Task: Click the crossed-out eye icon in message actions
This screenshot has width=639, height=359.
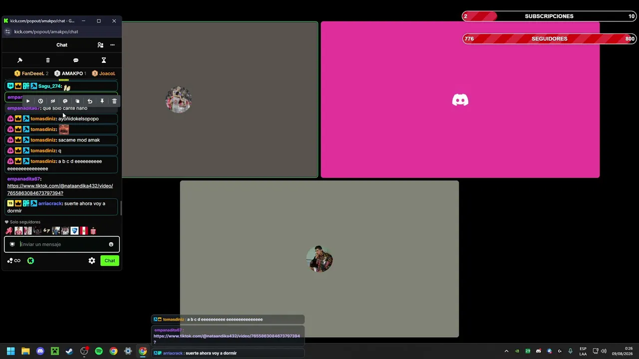Action: pyautogui.click(x=53, y=101)
